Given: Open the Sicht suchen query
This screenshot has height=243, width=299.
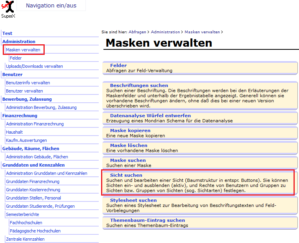Looking at the screenshot, I should click(x=126, y=175).
